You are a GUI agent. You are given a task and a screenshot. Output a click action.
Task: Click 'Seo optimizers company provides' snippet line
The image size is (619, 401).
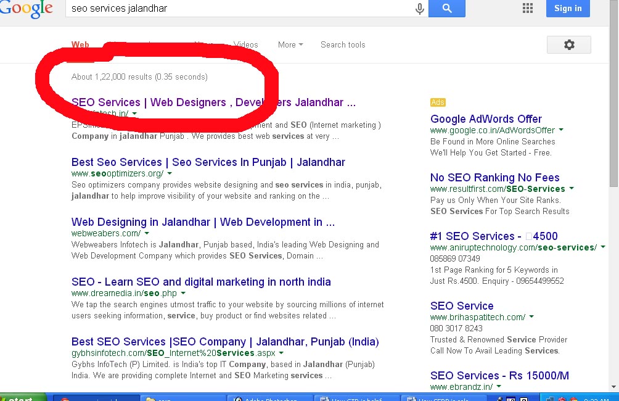[x=226, y=184]
